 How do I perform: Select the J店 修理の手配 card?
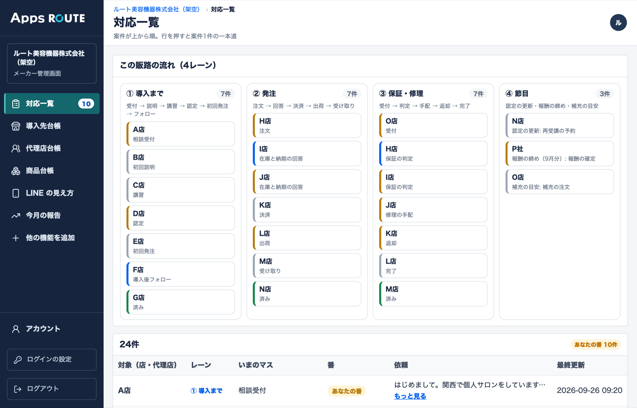(433, 210)
